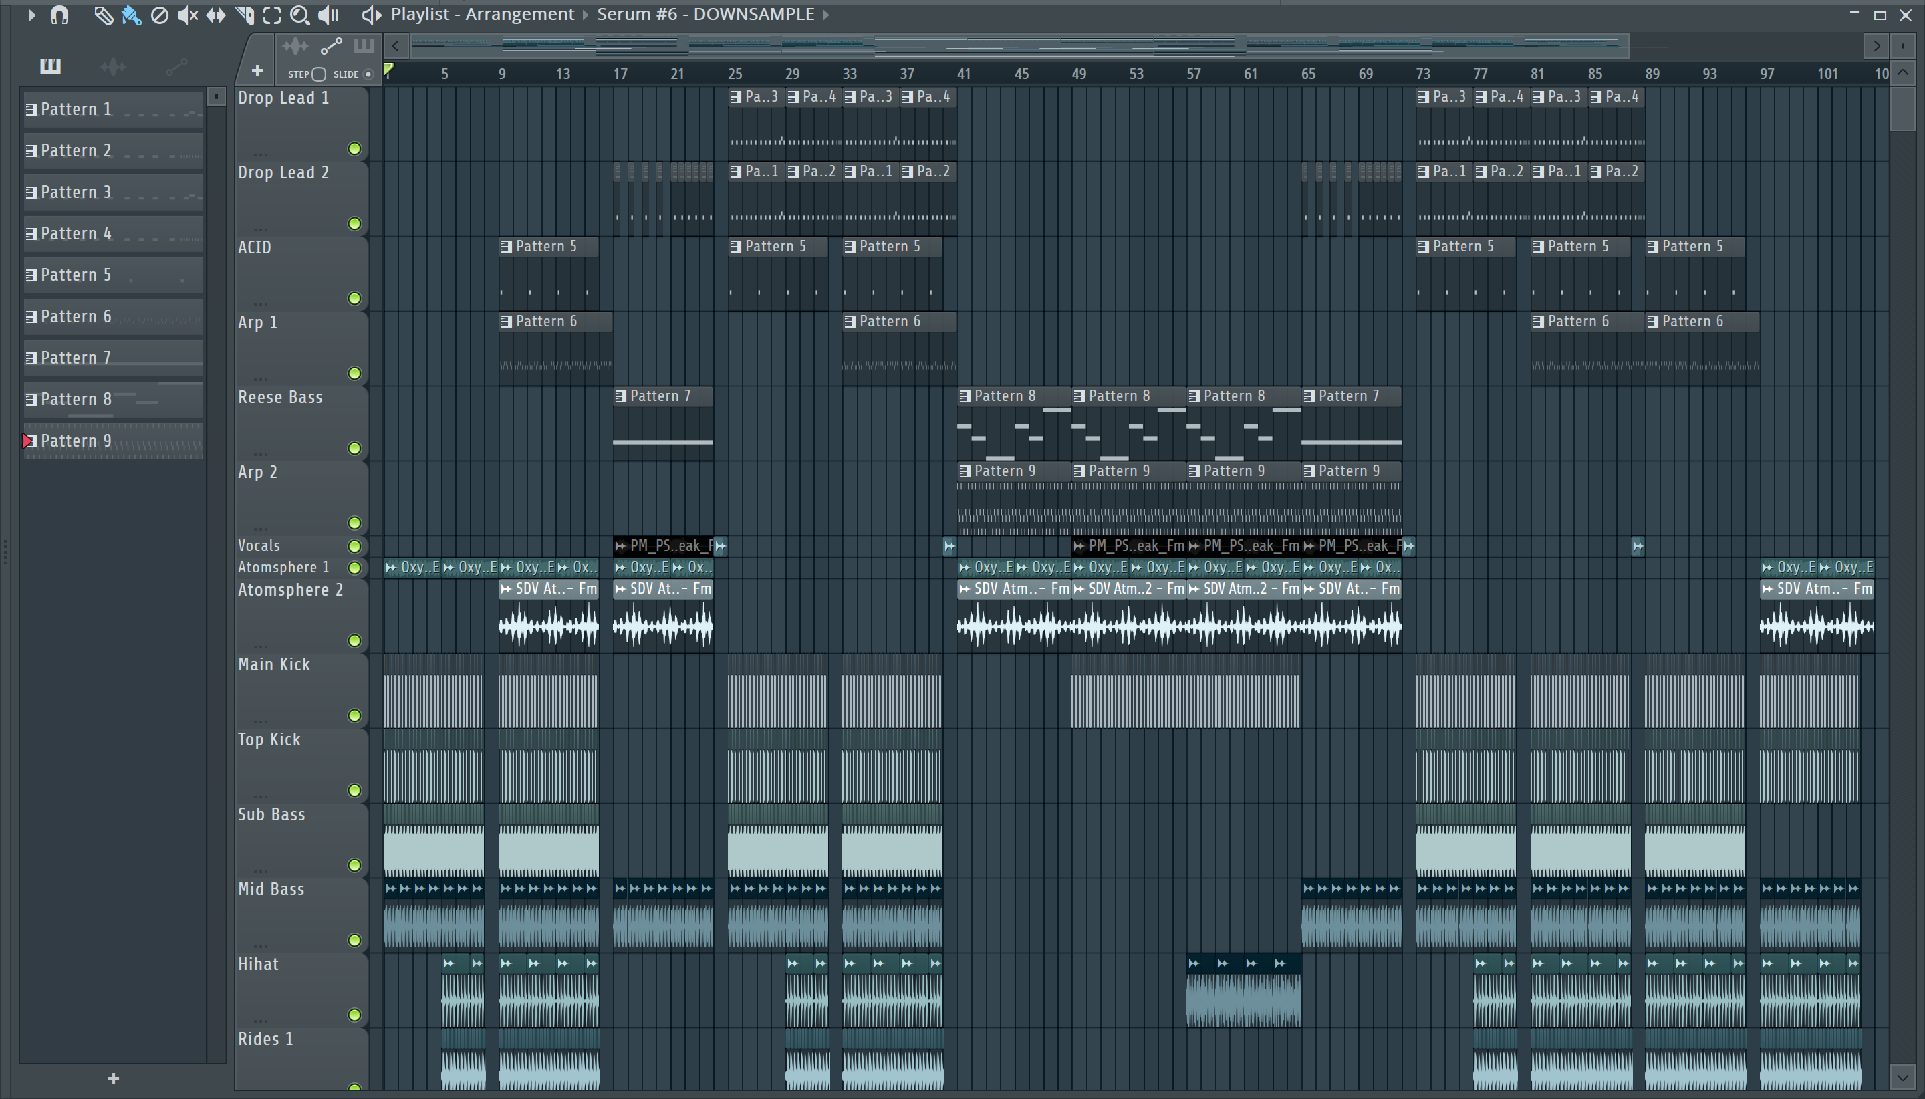Select Pattern 3 in the picker
The width and height of the screenshot is (1925, 1099).
coord(112,192)
